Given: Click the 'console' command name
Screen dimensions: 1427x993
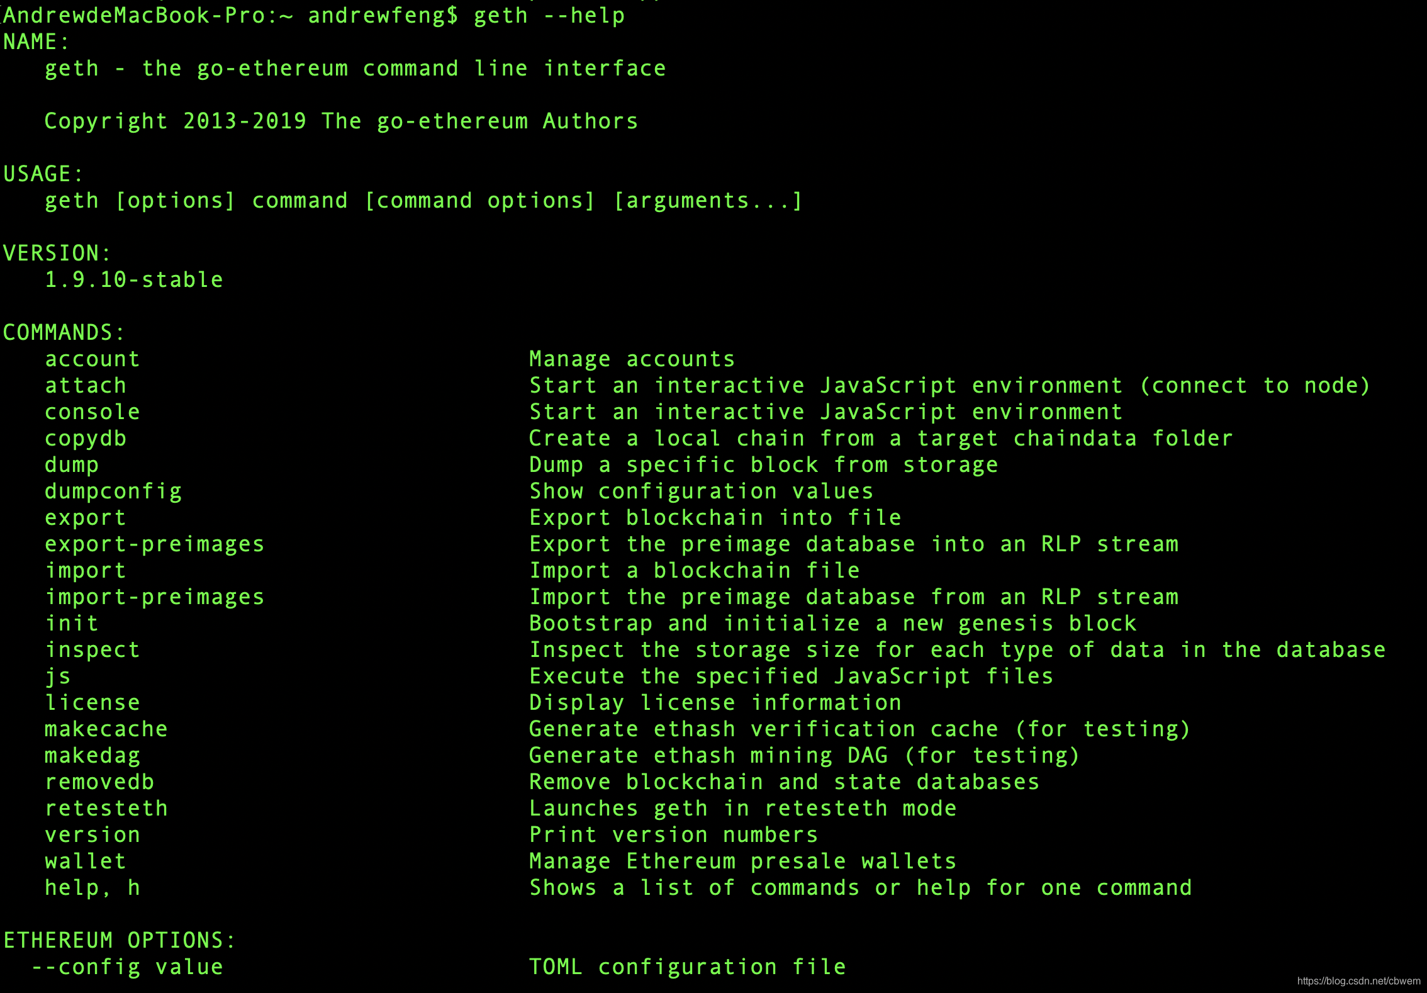Looking at the screenshot, I should [92, 412].
